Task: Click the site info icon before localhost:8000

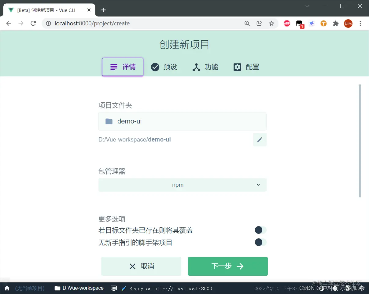Action: [x=49, y=23]
